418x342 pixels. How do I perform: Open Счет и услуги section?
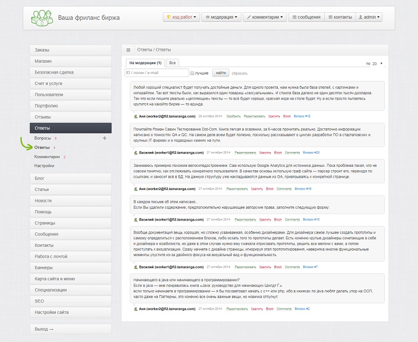click(71, 83)
